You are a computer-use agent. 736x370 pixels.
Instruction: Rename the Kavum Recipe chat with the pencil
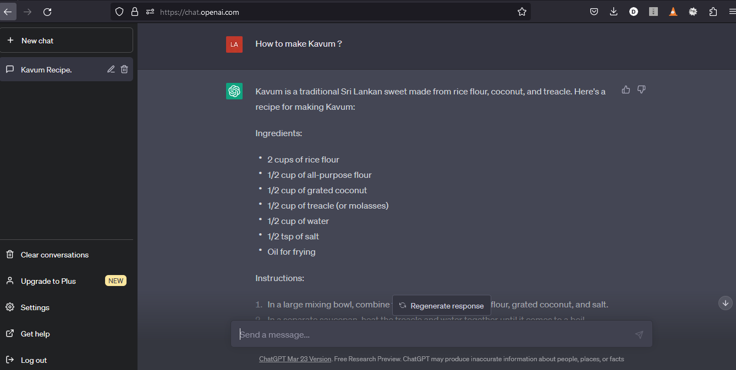[x=111, y=69]
